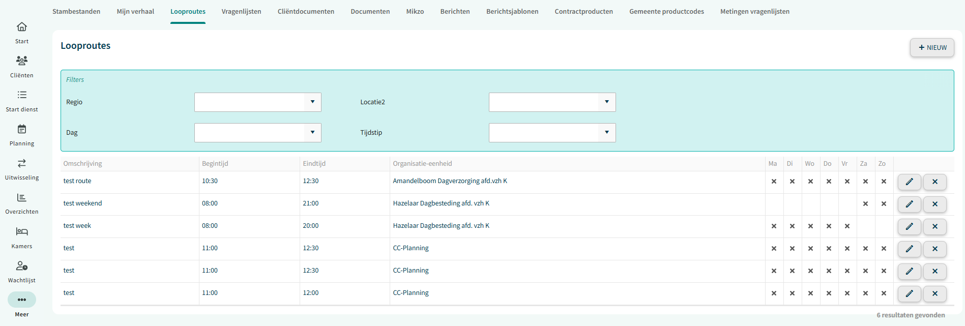Click the 10:30 begin time cell

249,182
